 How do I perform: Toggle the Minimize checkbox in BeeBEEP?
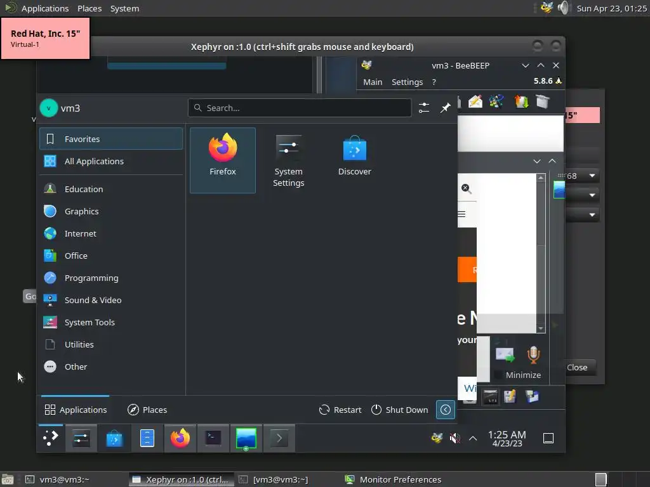click(x=498, y=375)
